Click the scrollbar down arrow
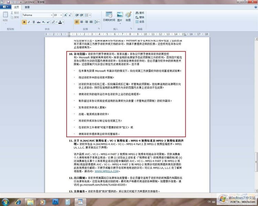This screenshot has width=258, height=206. click(x=256, y=191)
